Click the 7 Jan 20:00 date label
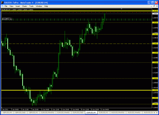Viewport: 159px width, 115px height. pyautogui.click(x=35, y=109)
